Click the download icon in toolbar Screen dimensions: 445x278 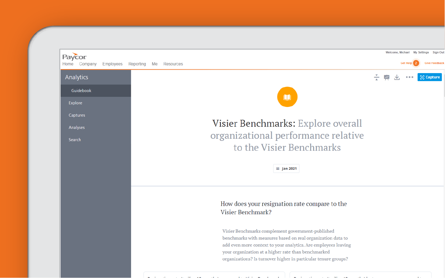[397, 77]
